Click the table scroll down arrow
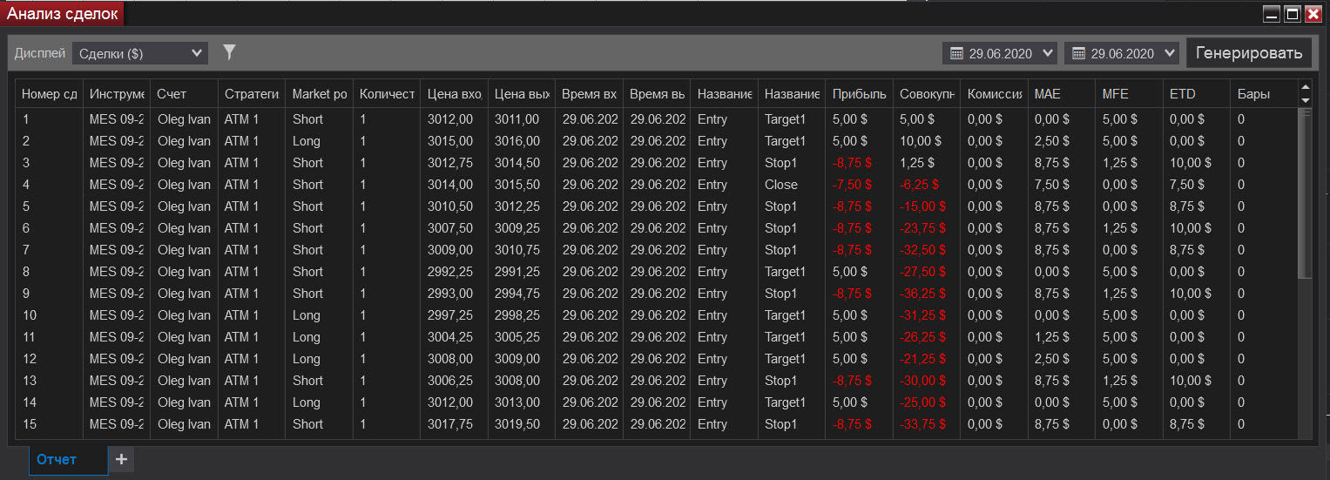 click(x=1305, y=100)
